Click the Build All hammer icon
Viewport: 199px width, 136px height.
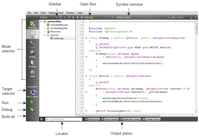click(x=32, y=116)
